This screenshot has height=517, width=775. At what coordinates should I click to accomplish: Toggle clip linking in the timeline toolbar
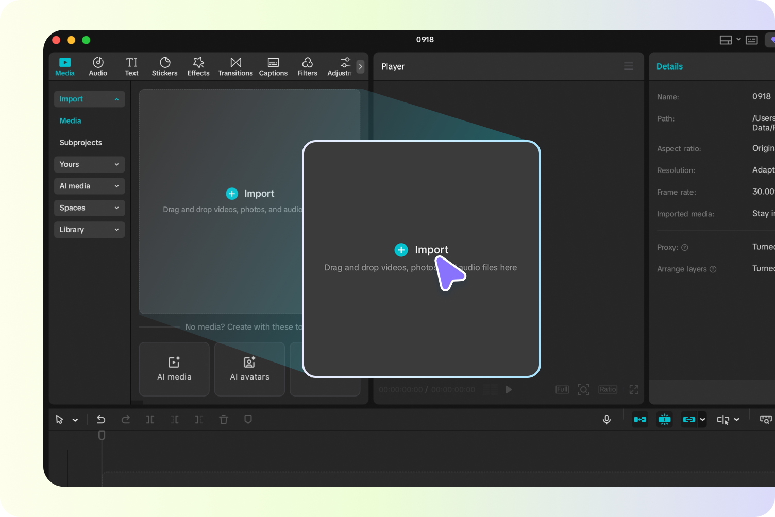coord(689,419)
